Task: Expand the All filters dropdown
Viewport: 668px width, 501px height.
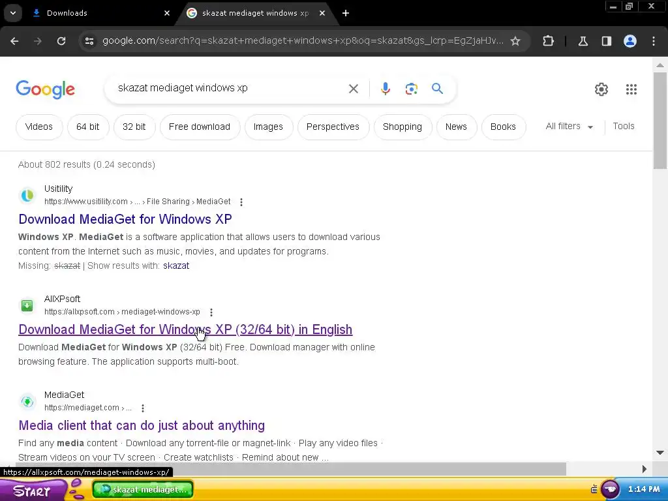Action: click(569, 127)
